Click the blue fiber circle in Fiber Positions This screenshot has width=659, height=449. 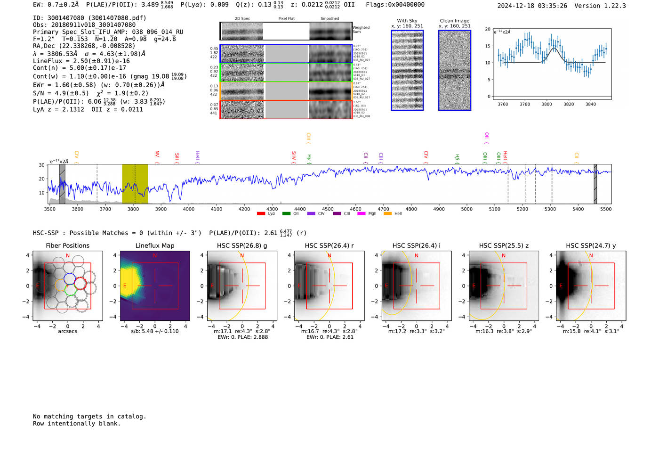click(69, 278)
